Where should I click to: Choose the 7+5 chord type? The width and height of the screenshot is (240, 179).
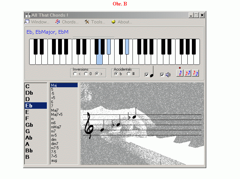[64, 156]
